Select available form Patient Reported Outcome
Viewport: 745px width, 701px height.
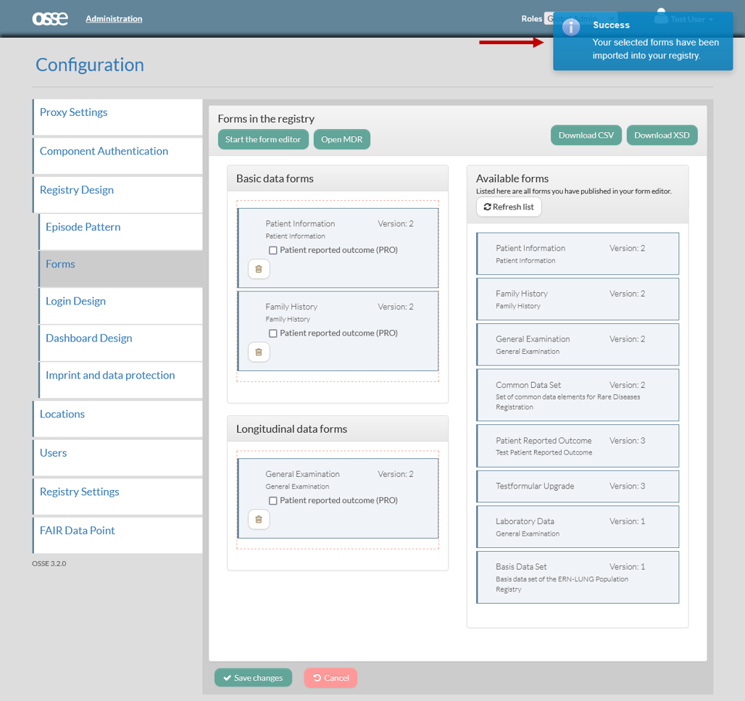tap(578, 446)
